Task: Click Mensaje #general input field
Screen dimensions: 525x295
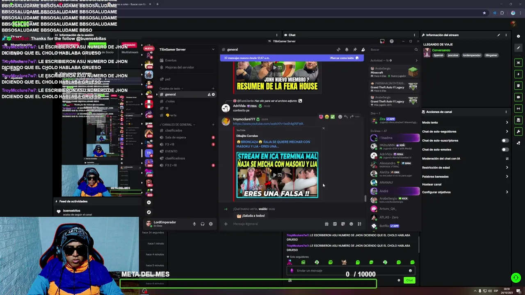Action: [277, 224]
